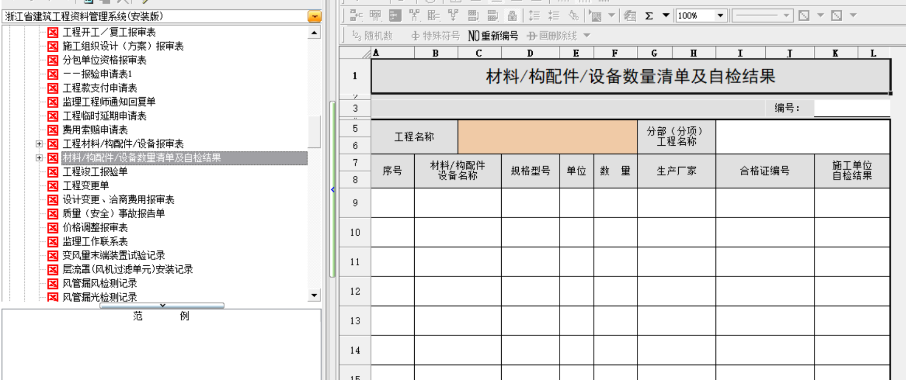Screen dimensions: 906x380
Task: Click the tree scrollbar down arrow
Action: click(314, 295)
